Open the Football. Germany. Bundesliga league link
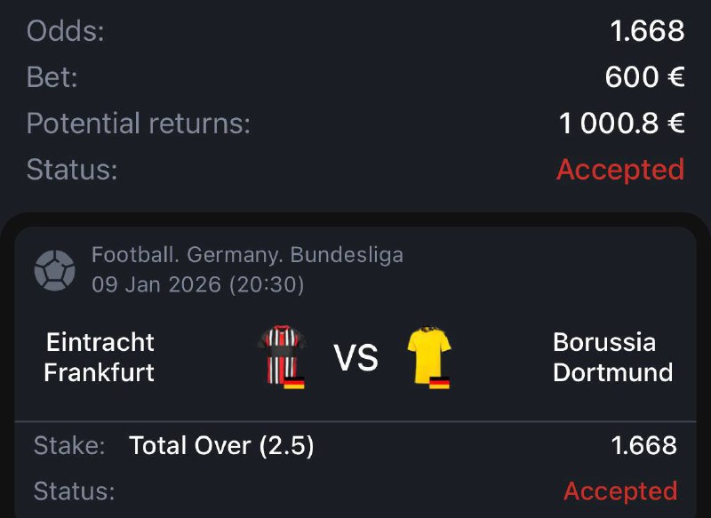711x518 pixels. [247, 256]
